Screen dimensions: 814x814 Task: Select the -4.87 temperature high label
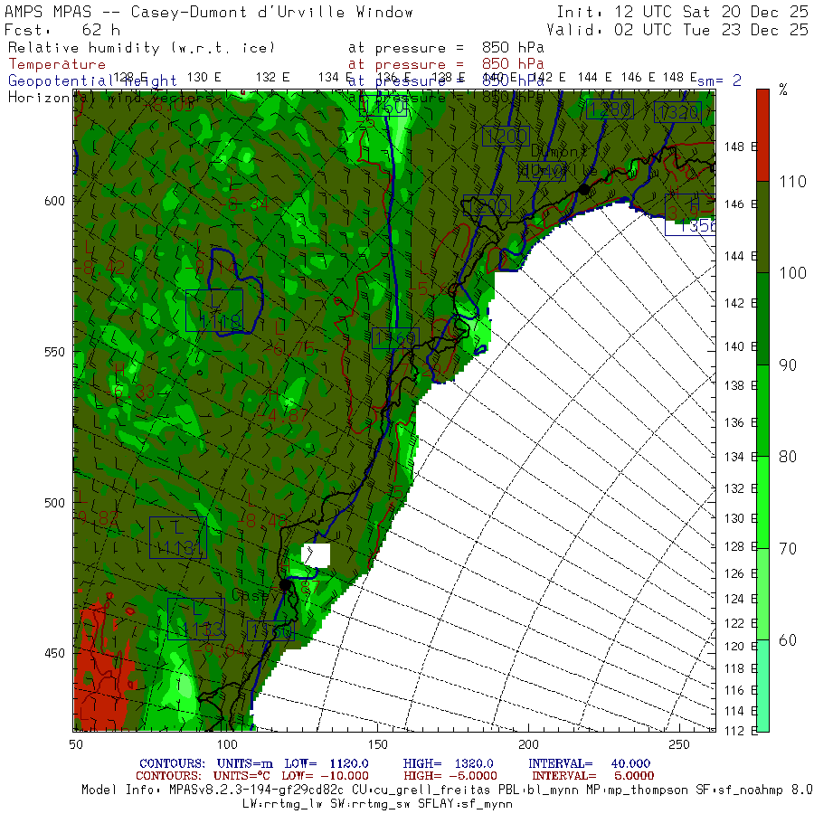[x=283, y=415]
